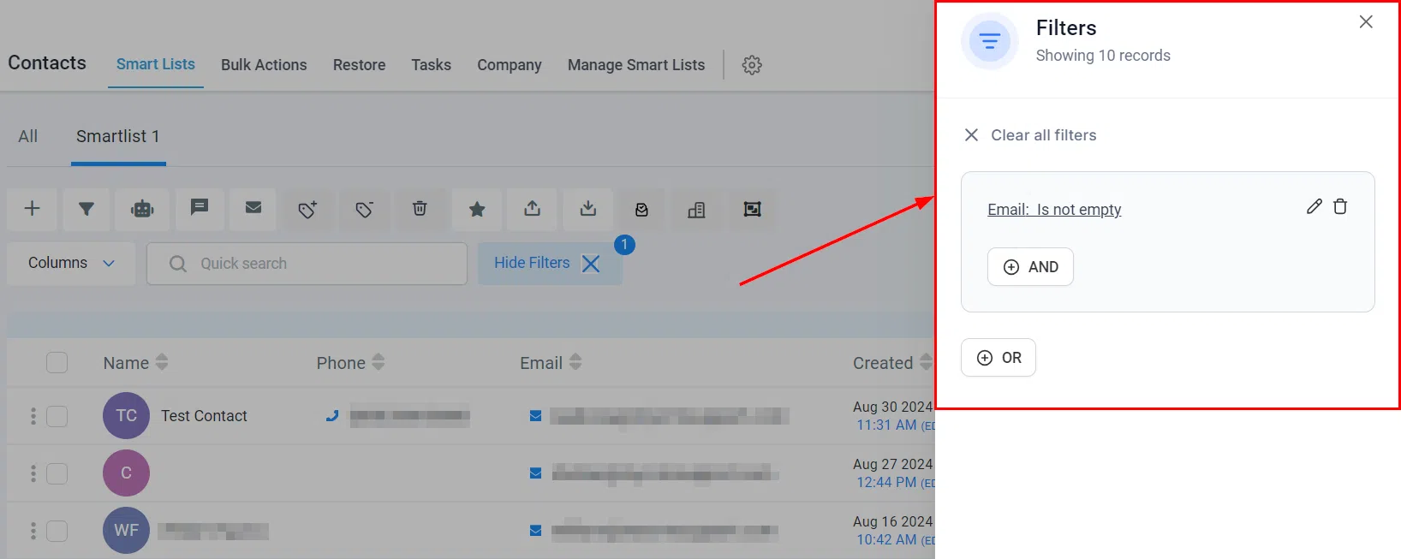Image resolution: width=1401 pixels, height=559 pixels.
Task: Click the last framed-image toolbar icon
Action: [x=752, y=210]
